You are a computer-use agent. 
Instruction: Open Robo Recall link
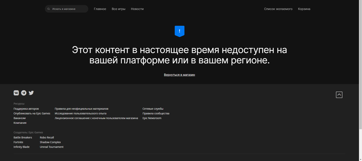tap(47, 138)
